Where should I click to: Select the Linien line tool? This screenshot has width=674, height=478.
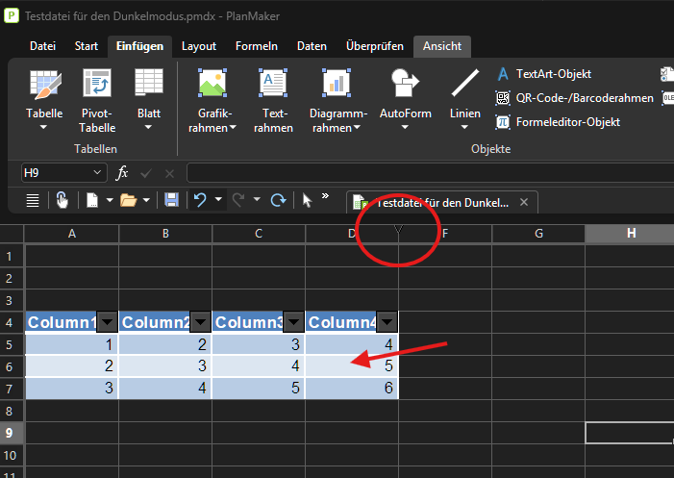(465, 83)
